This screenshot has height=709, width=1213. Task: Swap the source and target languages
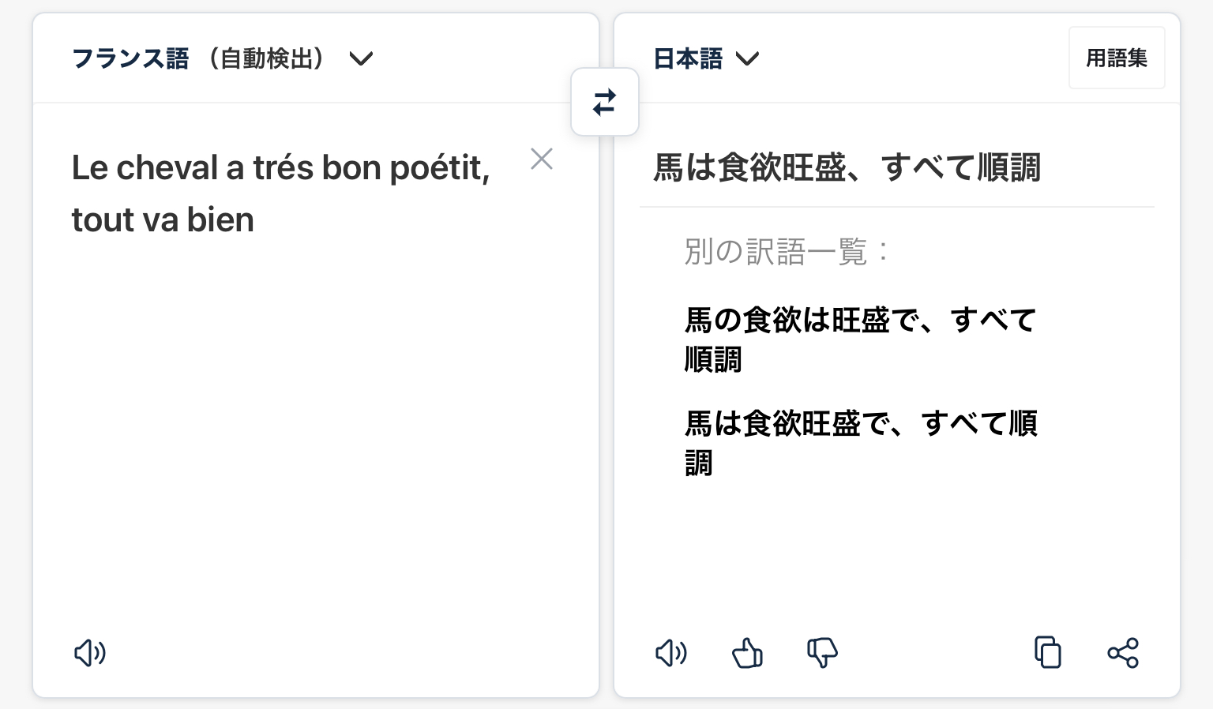click(x=604, y=103)
